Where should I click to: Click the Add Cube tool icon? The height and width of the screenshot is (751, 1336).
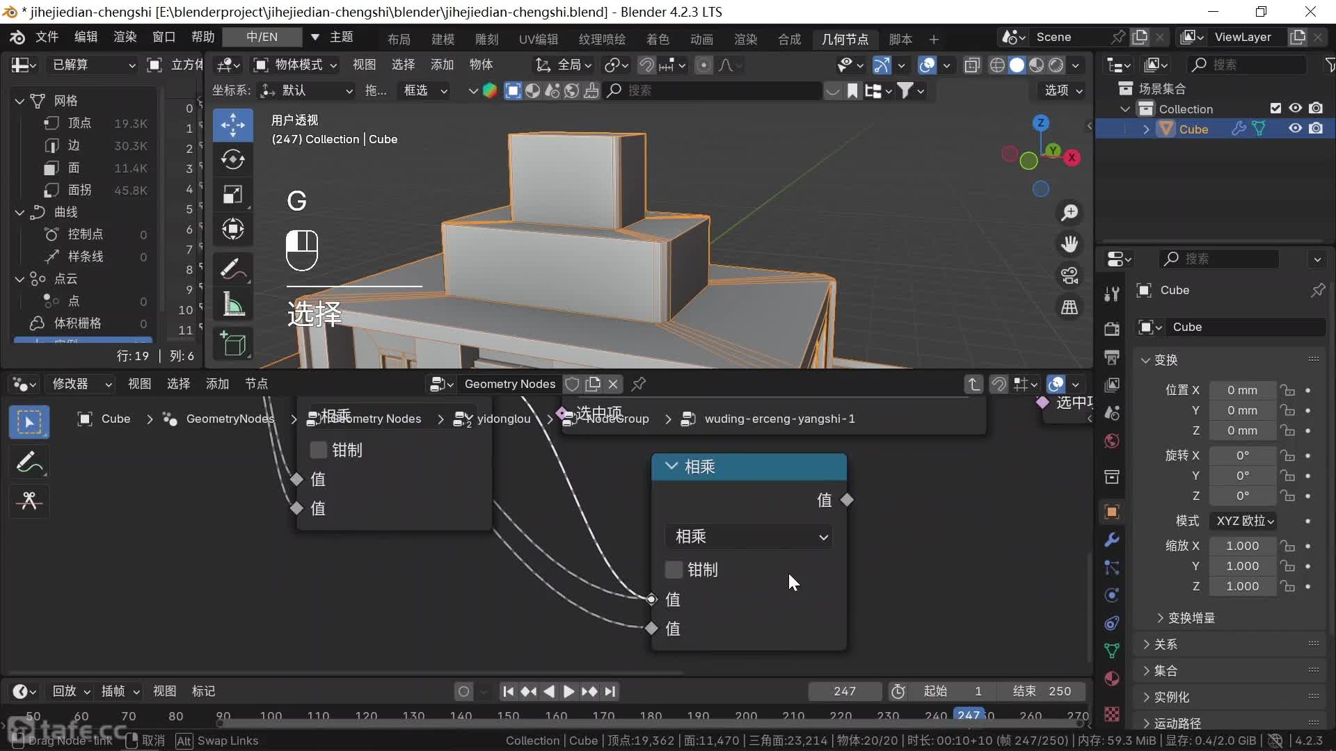[232, 344]
